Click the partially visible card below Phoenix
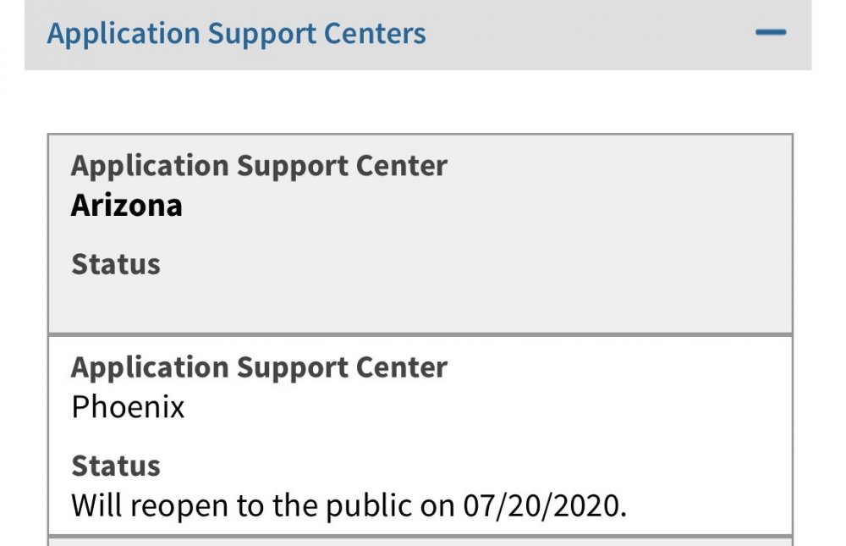Image resolution: width=846 pixels, height=546 pixels. (420, 541)
